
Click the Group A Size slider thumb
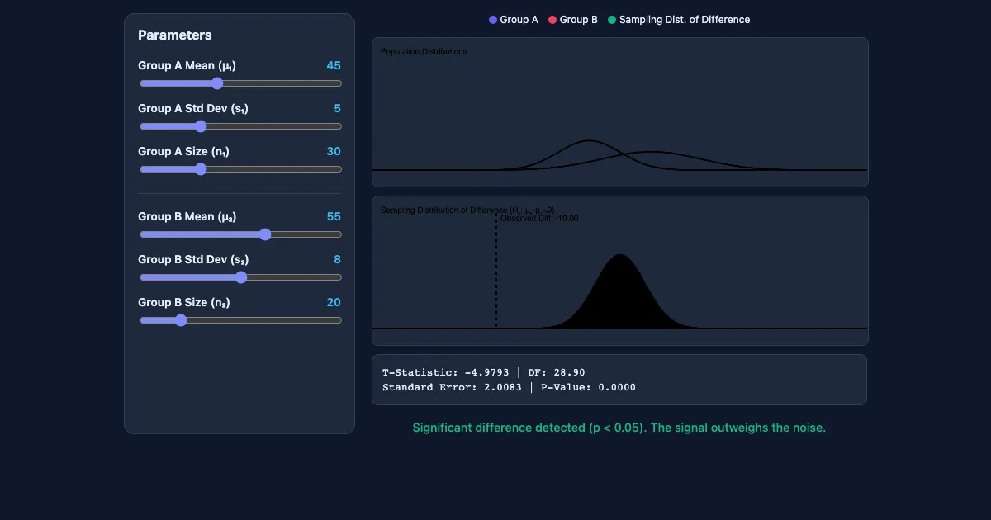click(201, 169)
